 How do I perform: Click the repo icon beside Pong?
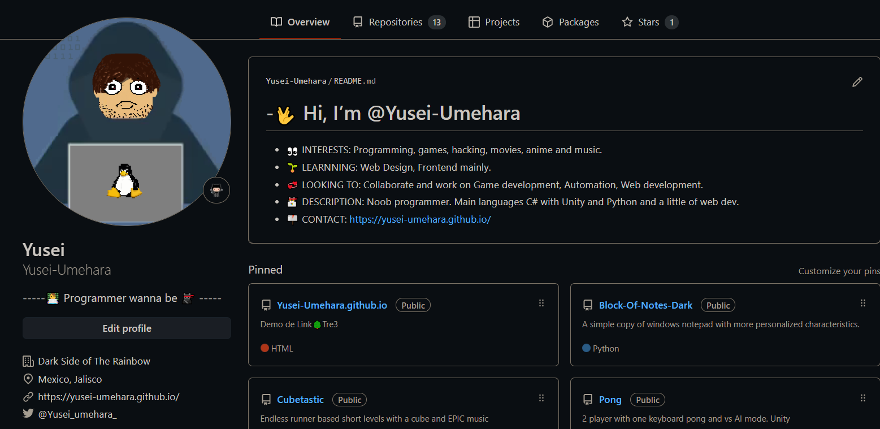tap(588, 400)
